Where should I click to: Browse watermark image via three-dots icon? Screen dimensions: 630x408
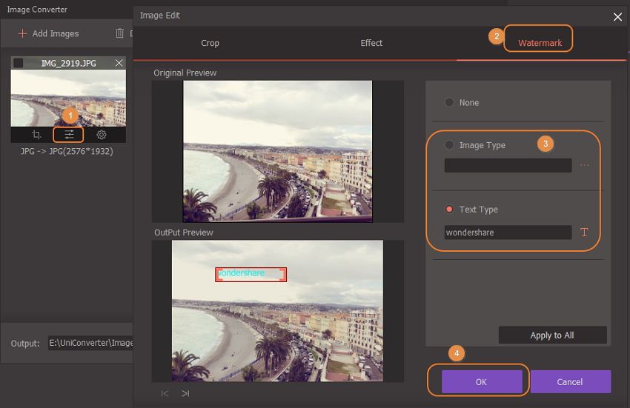584,165
